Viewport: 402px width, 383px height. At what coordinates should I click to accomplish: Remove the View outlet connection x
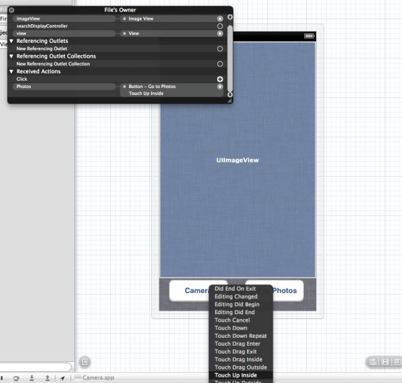(124, 33)
